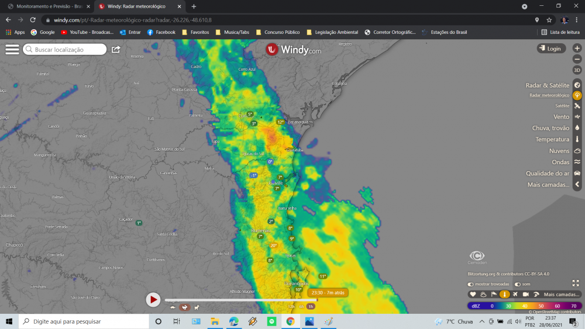Collapse the layer menu arrow
This screenshot has width=585, height=329.
(x=577, y=185)
